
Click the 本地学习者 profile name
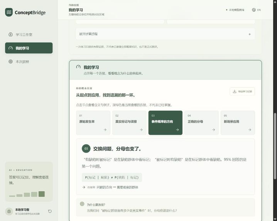click(x=22, y=210)
